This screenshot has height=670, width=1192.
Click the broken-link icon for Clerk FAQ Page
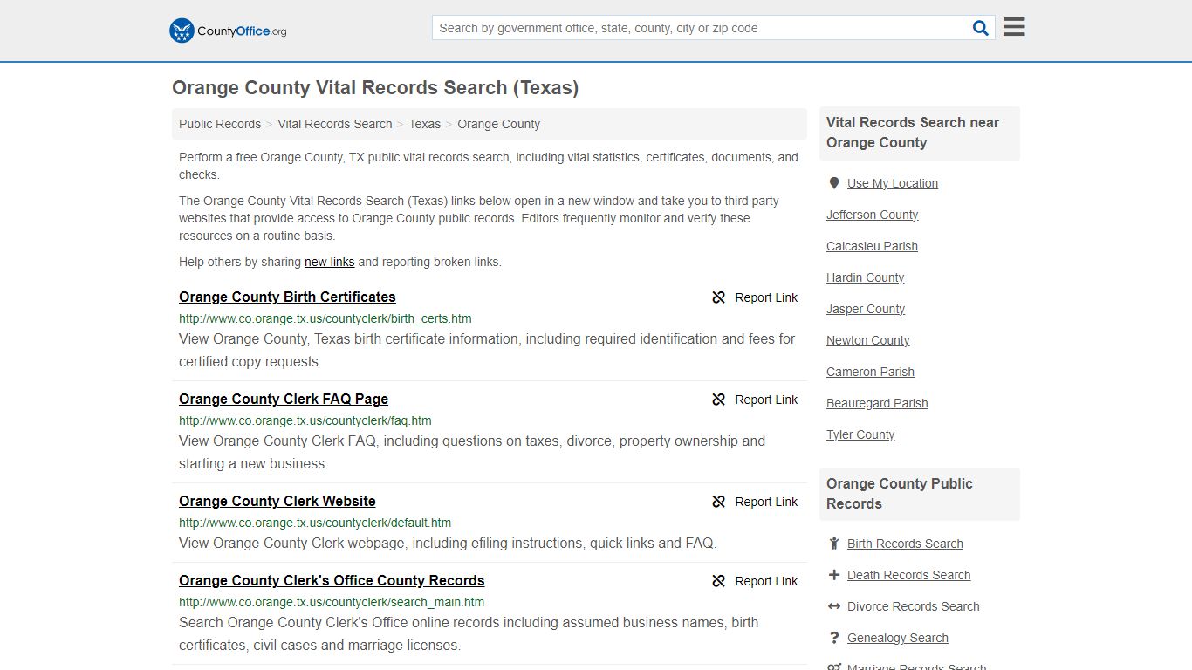point(719,400)
